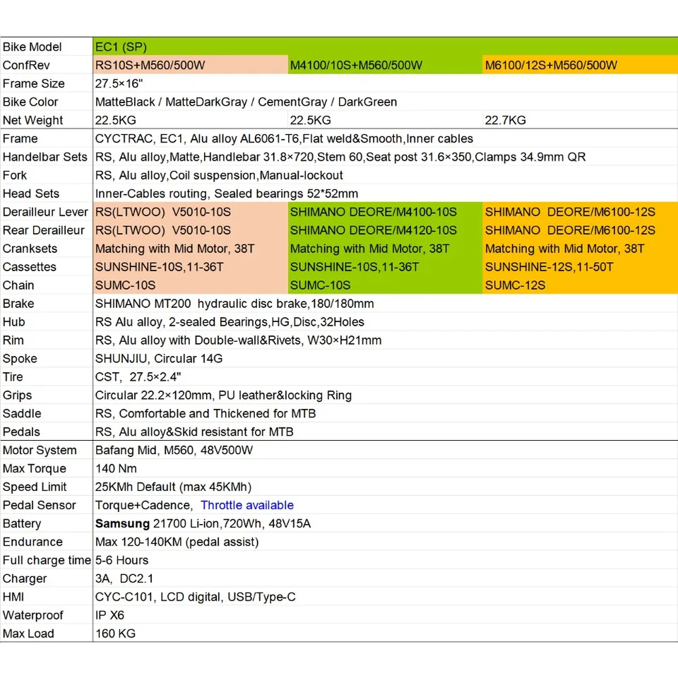This screenshot has width=678, height=678.
Task: Click the '140 Nm' max torque value
Action: (x=116, y=469)
